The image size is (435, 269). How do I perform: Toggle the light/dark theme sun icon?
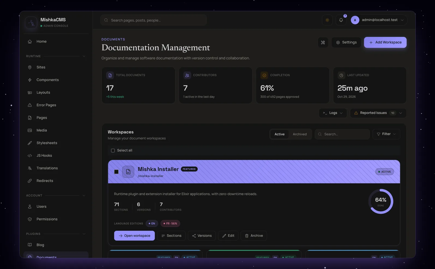(327, 20)
